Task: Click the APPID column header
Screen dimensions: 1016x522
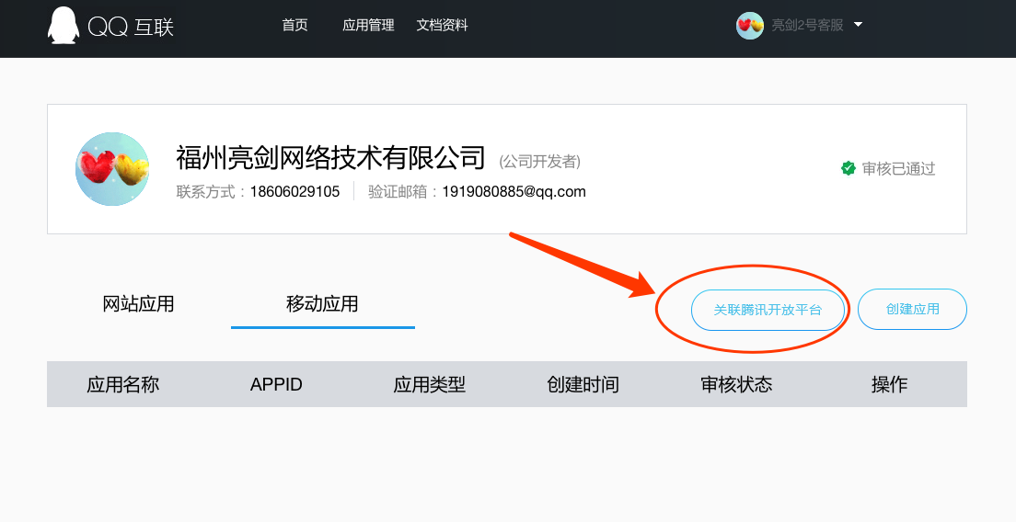Action: tap(276, 384)
